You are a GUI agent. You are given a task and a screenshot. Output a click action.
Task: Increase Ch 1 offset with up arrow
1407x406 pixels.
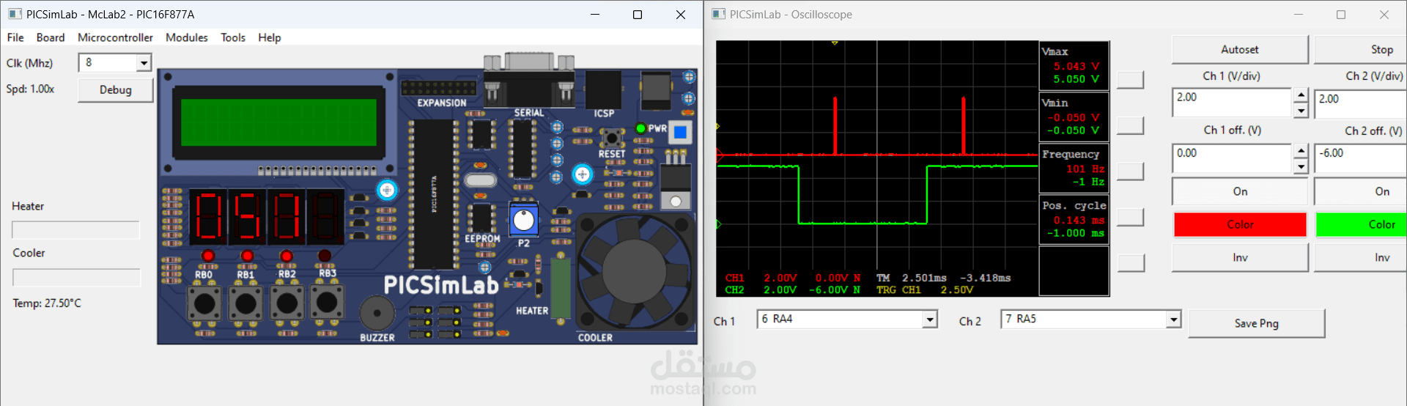(1301, 151)
